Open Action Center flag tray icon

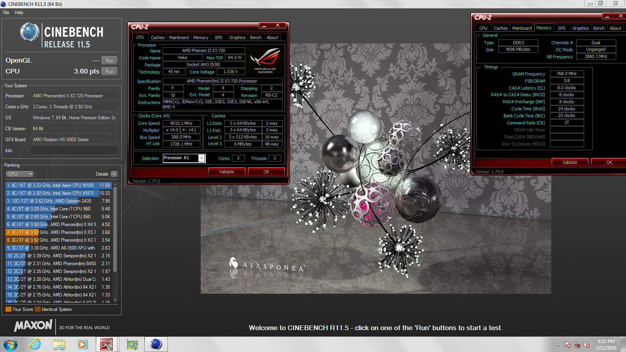(x=568, y=345)
